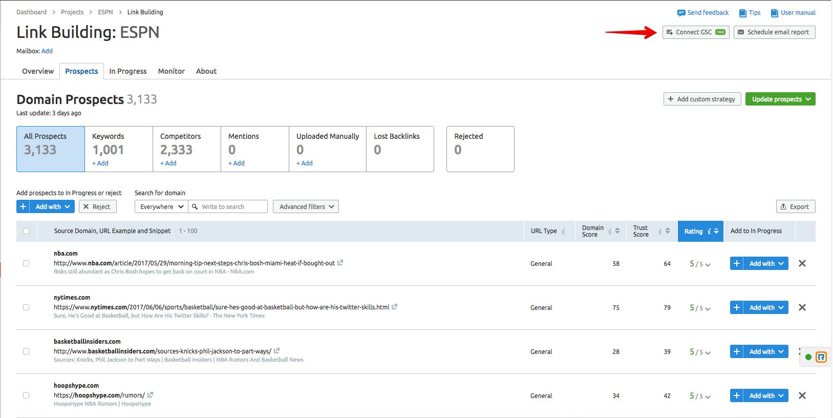Click the floating widget icon at right edge
The image size is (833, 418).
821,357
